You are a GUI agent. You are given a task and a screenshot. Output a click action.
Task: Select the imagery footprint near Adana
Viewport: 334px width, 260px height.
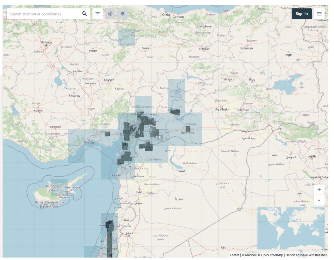[x=108, y=134]
